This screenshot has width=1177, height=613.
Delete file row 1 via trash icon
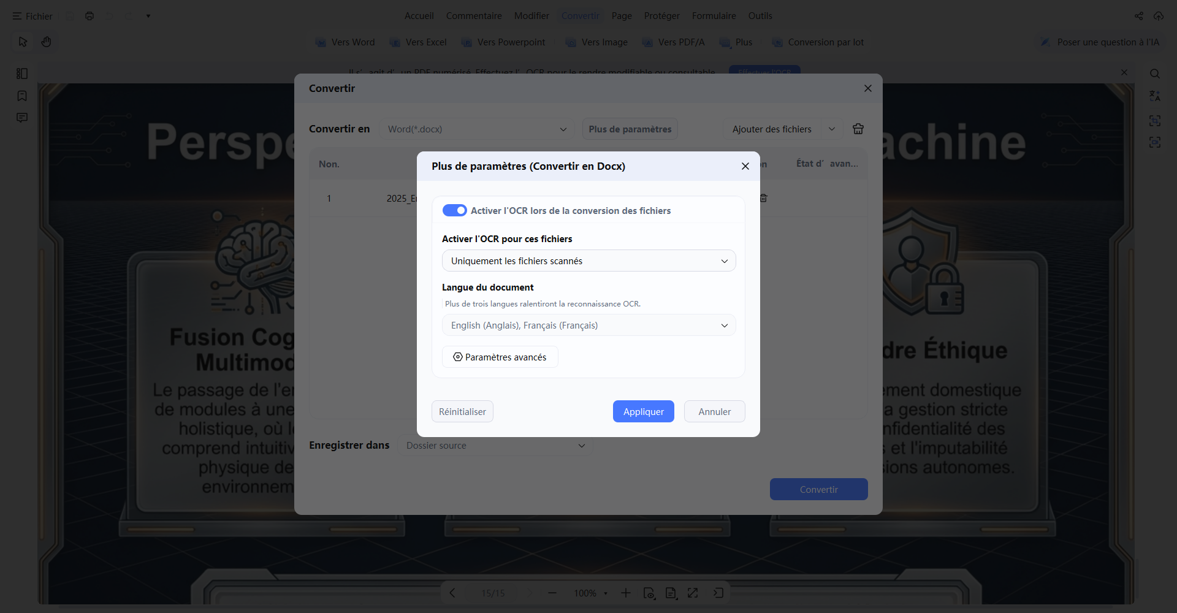point(763,198)
